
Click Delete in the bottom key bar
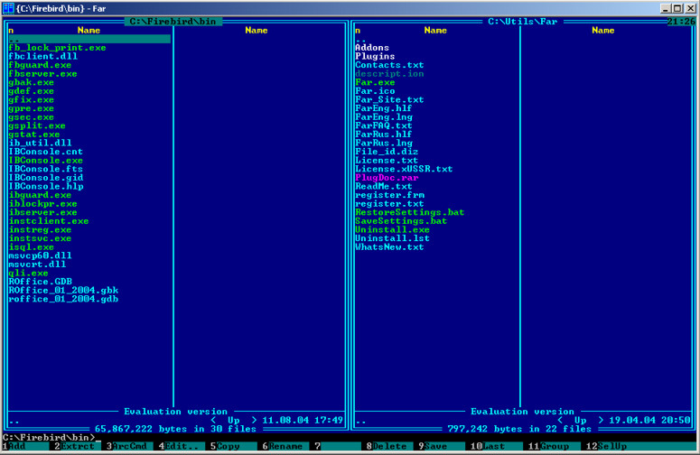click(390, 447)
